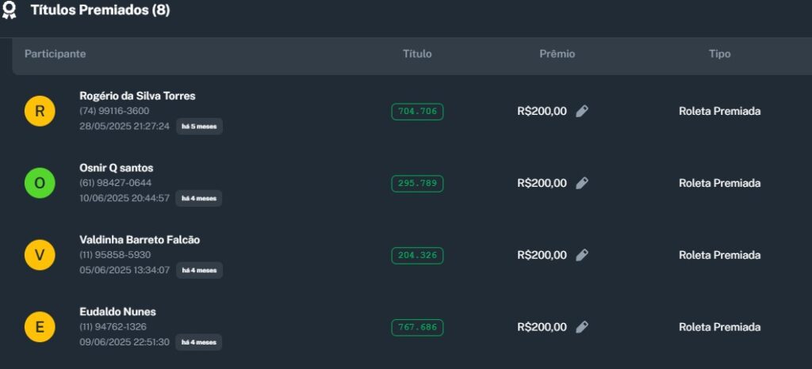Screen dimensions: 812x369
Task: Click the yellow V avatar
Action: [40, 256]
